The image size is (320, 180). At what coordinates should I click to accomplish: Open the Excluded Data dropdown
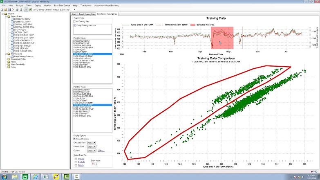(91, 143)
